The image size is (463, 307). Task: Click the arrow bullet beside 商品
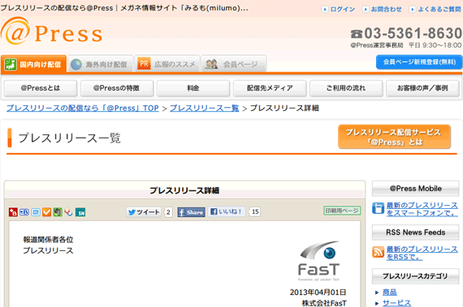click(x=377, y=292)
